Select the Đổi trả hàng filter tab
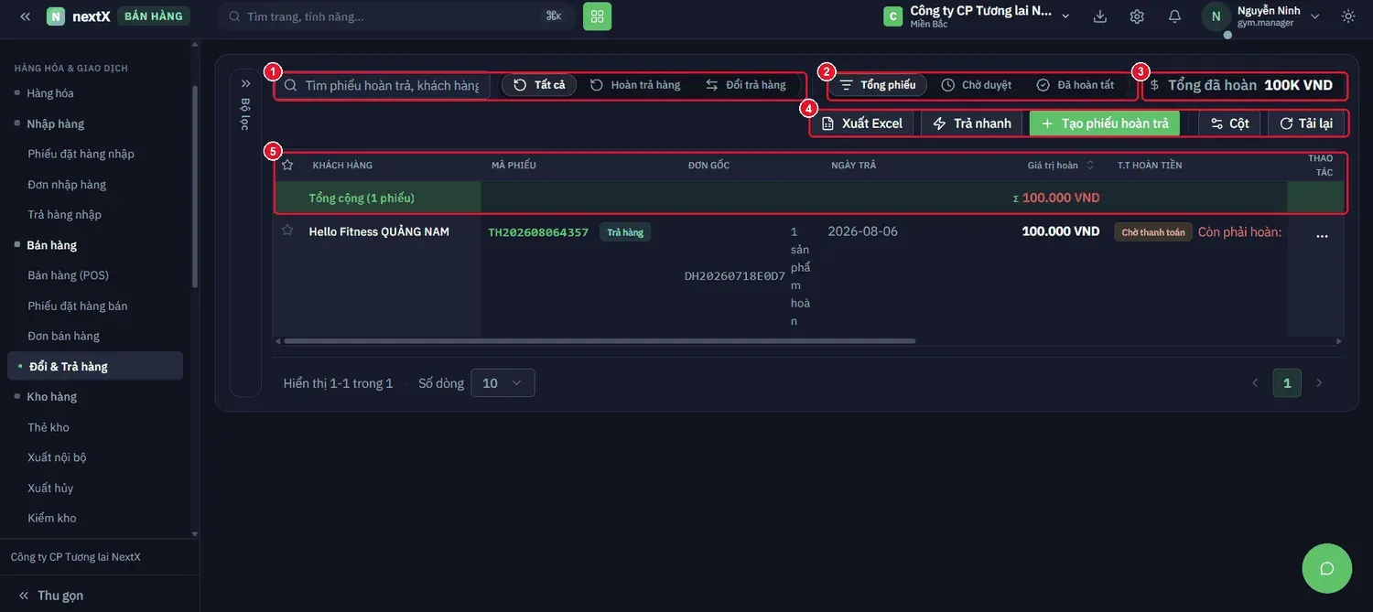This screenshot has width=1373, height=612. point(746,85)
